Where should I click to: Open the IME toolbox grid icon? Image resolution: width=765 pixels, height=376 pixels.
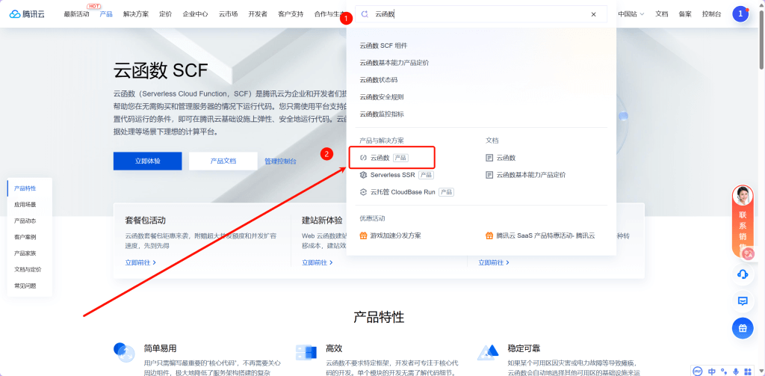747,371
